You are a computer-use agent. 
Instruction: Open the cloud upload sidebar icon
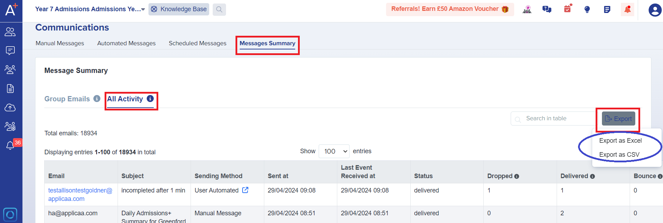(x=10, y=107)
